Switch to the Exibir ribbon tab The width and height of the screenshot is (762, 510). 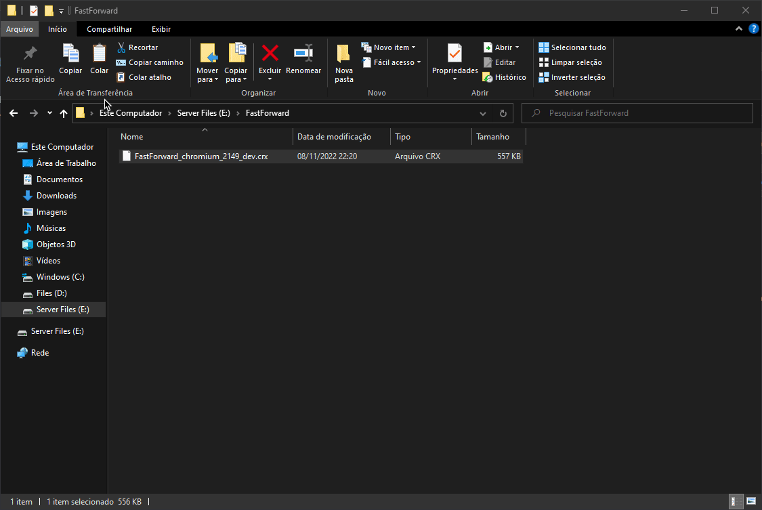(x=161, y=29)
